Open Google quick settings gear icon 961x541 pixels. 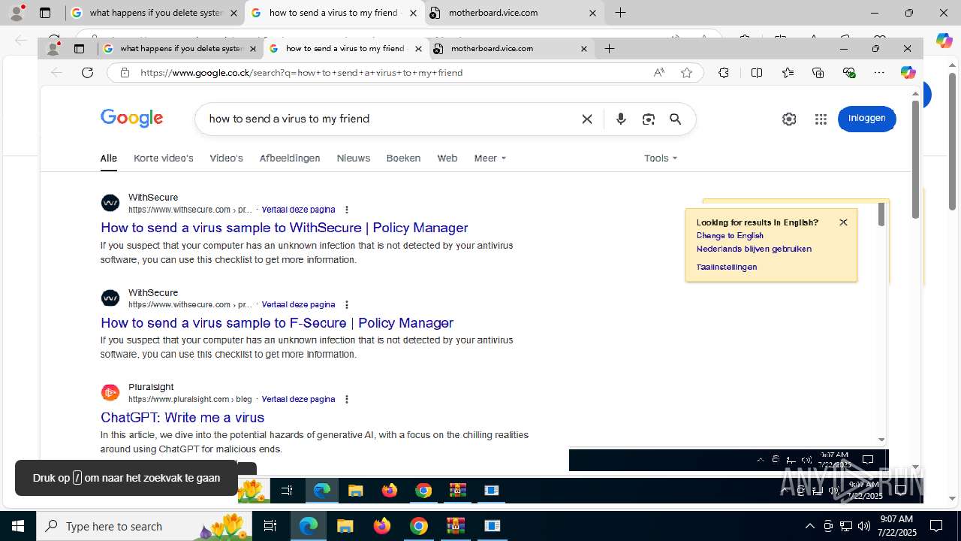789,119
